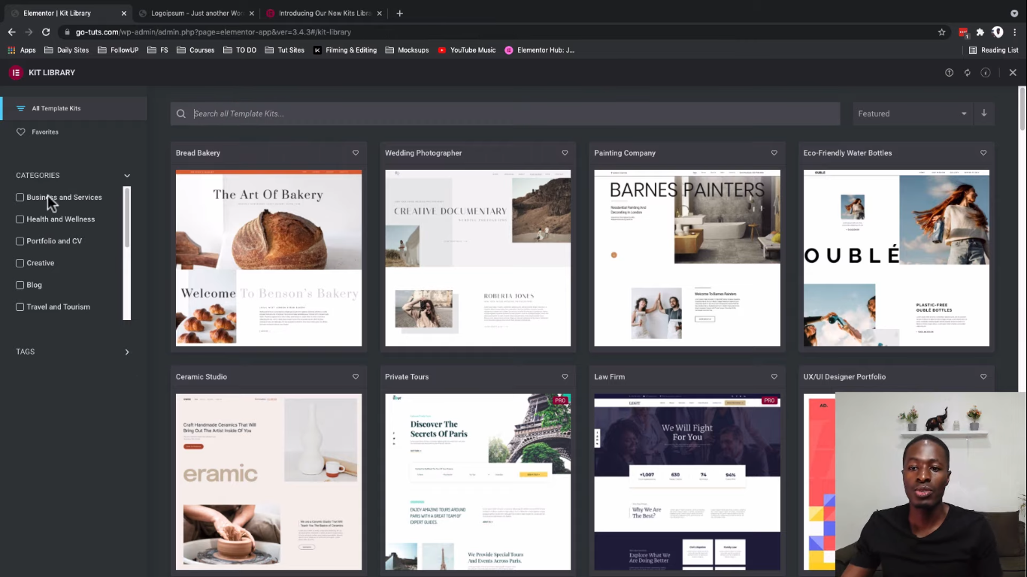1027x577 pixels.
Task: Close the Kit Library with X icon
Action: (1013, 73)
